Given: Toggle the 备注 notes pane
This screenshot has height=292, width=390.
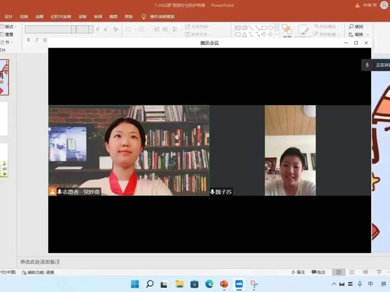Looking at the screenshot, I should coord(298,272).
